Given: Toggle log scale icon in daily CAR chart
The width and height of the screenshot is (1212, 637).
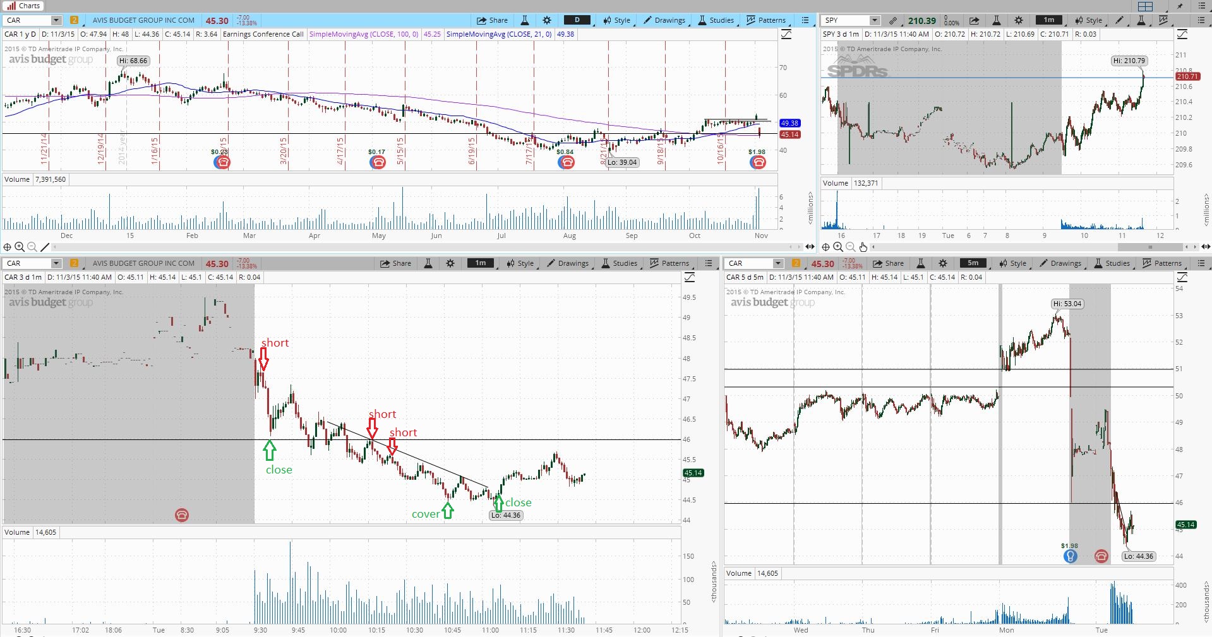Looking at the screenshot, I should [786, 34].
